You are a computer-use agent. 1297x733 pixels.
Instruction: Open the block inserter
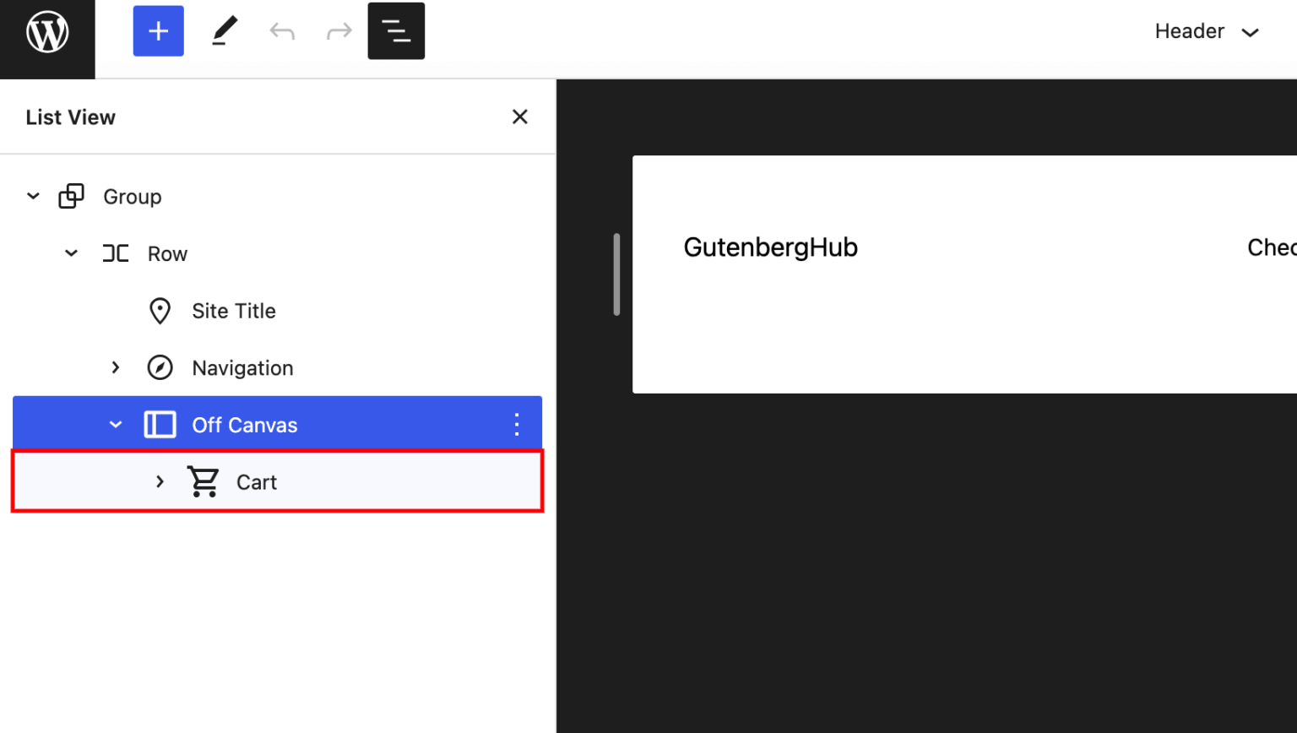158,30
